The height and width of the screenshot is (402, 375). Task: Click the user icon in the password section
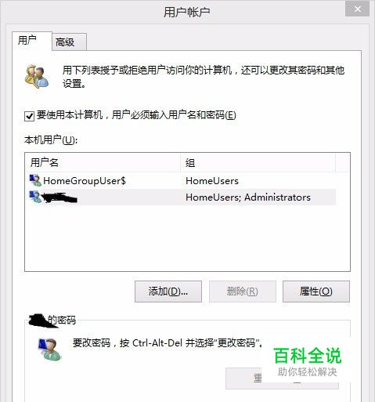point(50,349)
